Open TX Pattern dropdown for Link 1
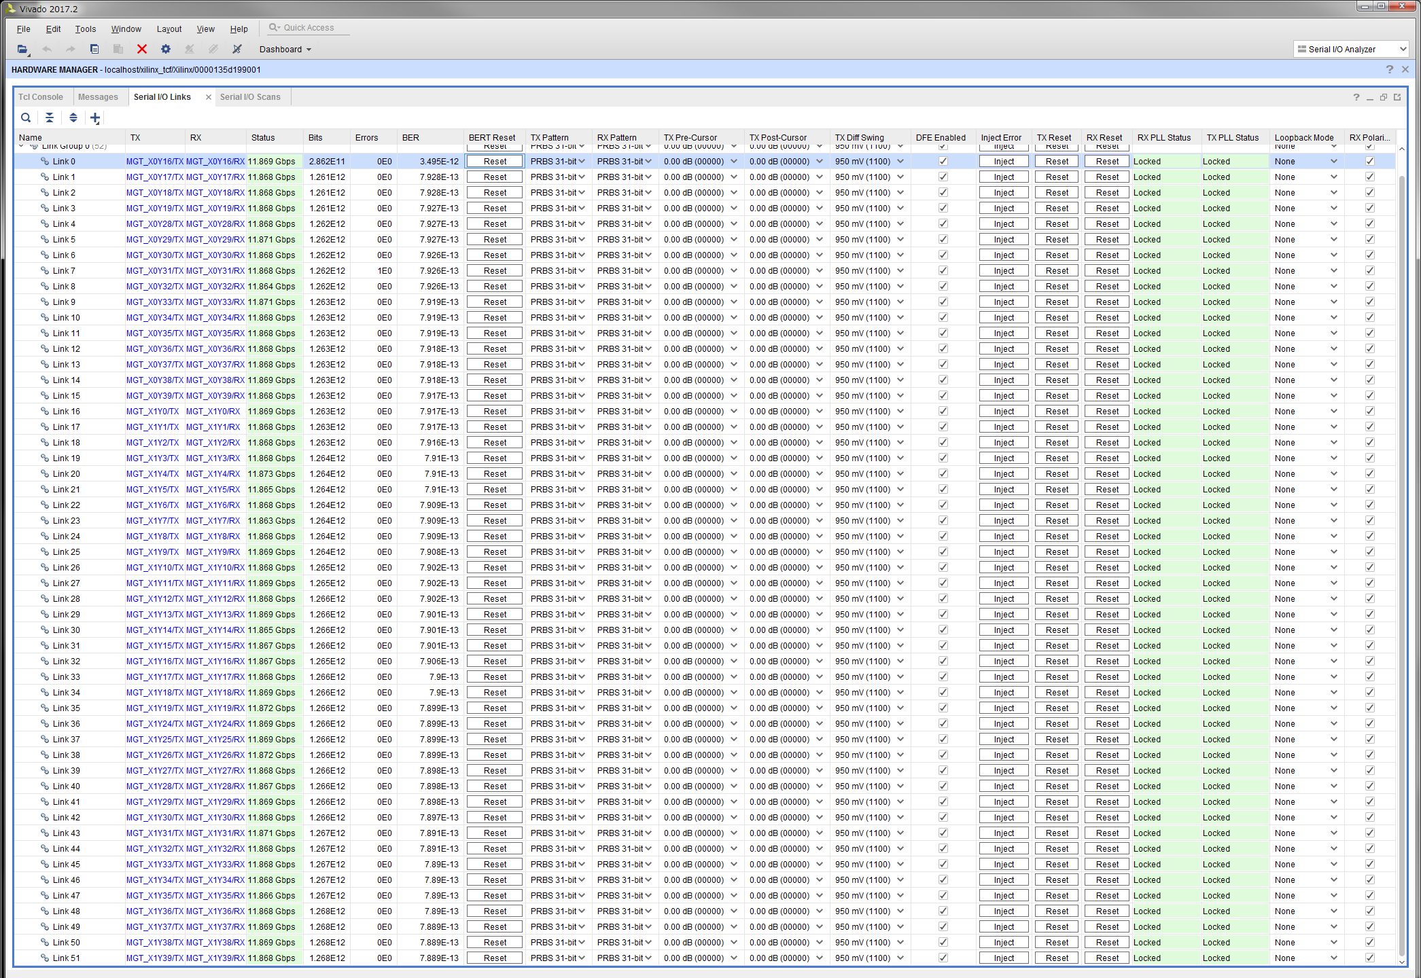The height and width of the screenshot is (978, 1421). click(582, 177)
